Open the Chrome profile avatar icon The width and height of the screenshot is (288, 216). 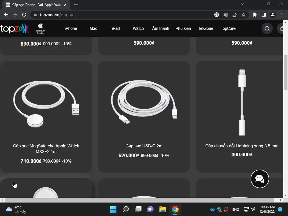click(273, 15)
